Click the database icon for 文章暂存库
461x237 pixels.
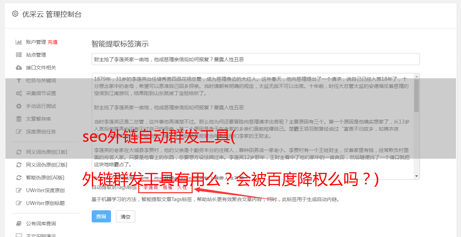click(19, 119)
